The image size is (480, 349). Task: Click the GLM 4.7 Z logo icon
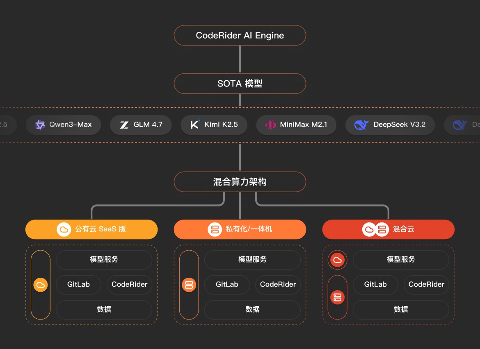coord(124,125)
